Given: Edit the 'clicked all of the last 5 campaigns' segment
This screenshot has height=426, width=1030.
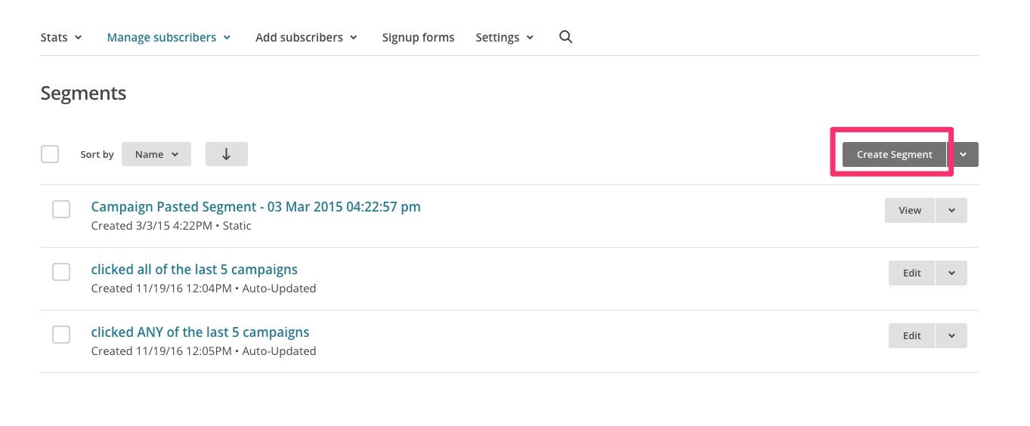Looking at the screenshot, I should [x=912, y=273].
